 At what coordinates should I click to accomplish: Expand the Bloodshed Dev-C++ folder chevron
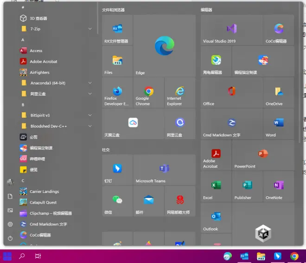[x=90, y=126]
